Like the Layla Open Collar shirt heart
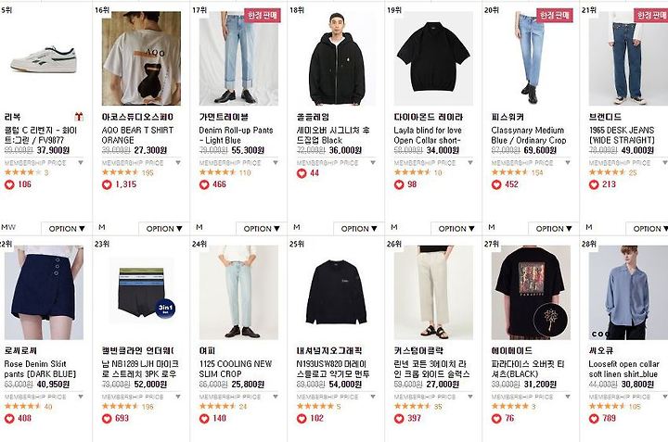Image resolution: width=668 pixels, height=442 pixels. click(x=399, y=184)
